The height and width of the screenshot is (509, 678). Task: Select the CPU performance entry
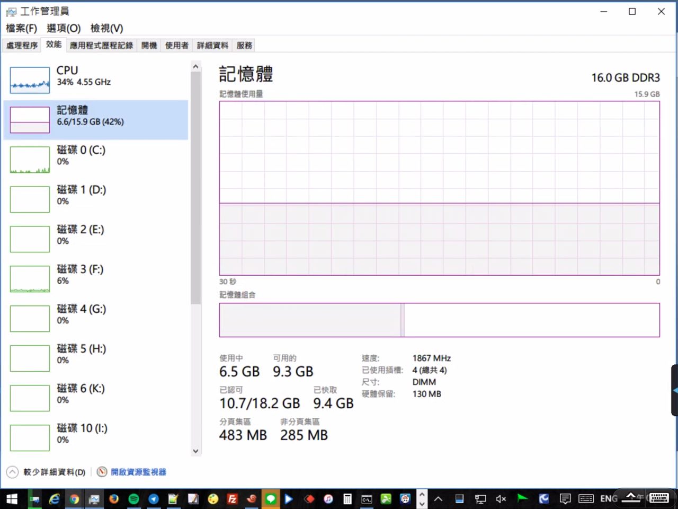(x=96, y=80)
